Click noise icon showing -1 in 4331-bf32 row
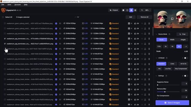This screenshot has height=107, width=191. [x=129, y=23]
